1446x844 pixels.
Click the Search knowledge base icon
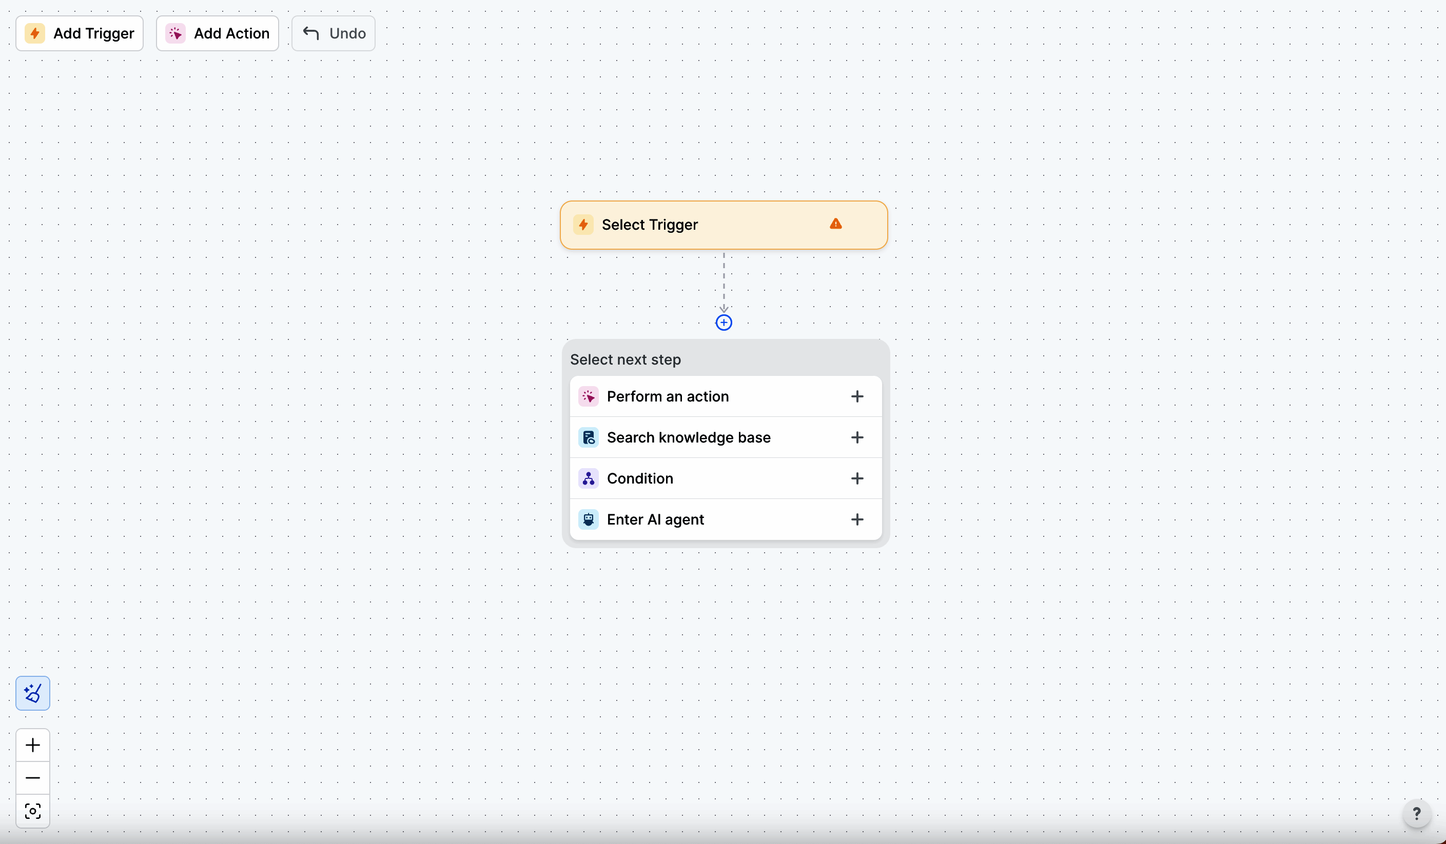coord(588,437)
